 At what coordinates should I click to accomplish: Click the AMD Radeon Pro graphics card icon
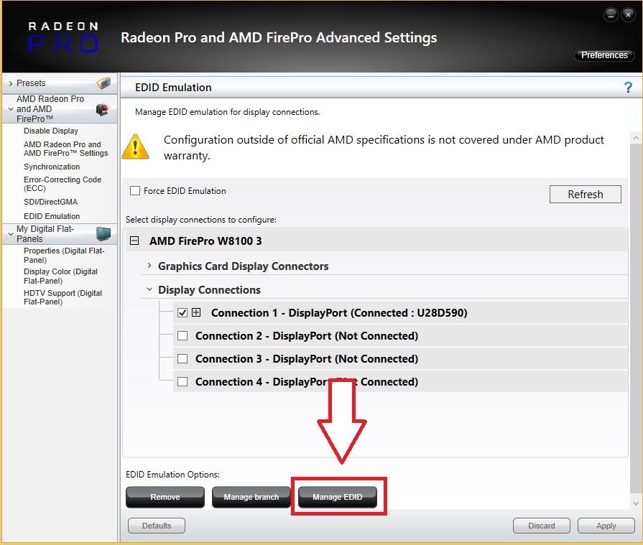tap(103, 109)
